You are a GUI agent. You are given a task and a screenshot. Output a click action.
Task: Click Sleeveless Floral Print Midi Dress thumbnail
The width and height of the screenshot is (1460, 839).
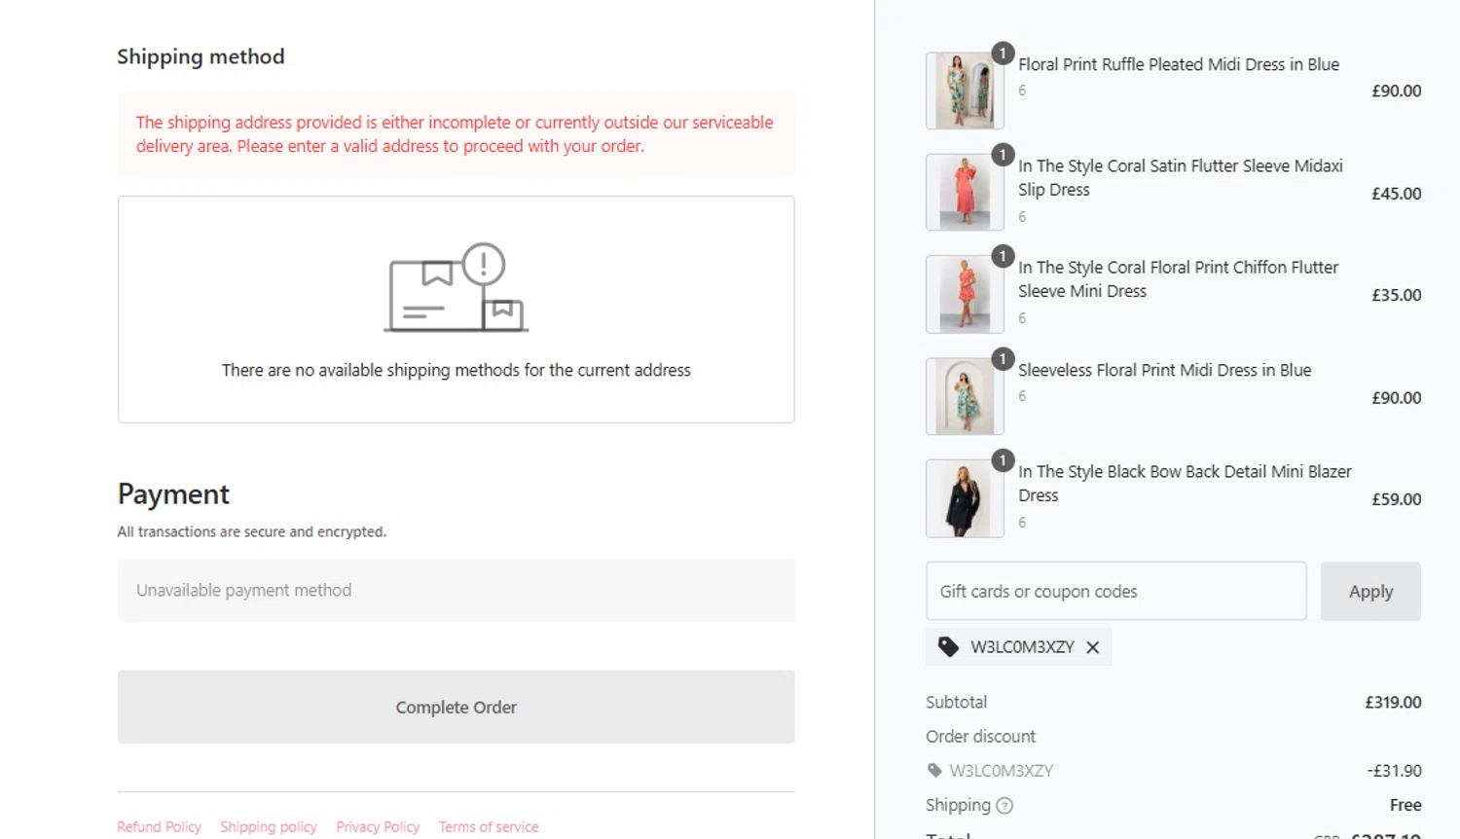click(x=965, y=396)
